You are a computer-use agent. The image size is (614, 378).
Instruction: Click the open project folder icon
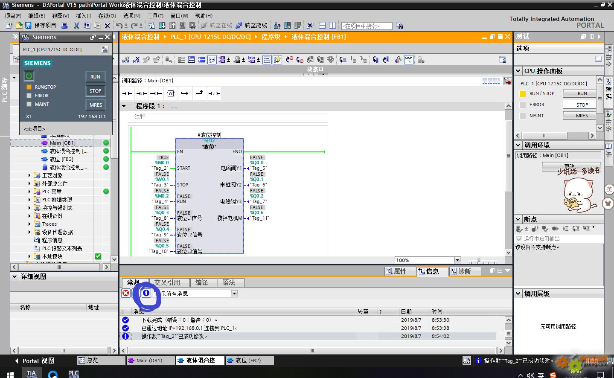point(19,26)
